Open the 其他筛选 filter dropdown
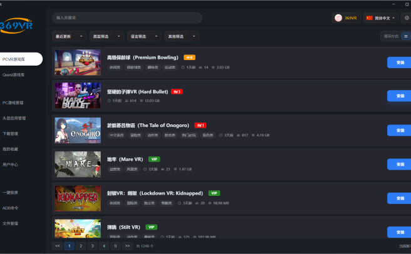 (182, 36)
